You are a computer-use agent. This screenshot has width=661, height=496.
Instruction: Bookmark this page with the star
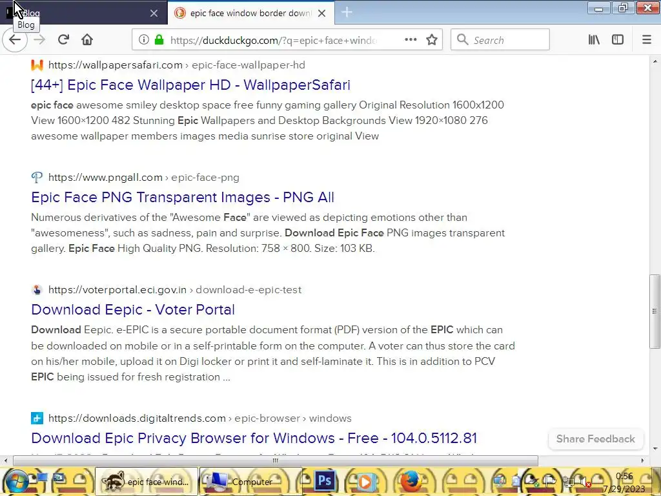[x=432, y=39]
